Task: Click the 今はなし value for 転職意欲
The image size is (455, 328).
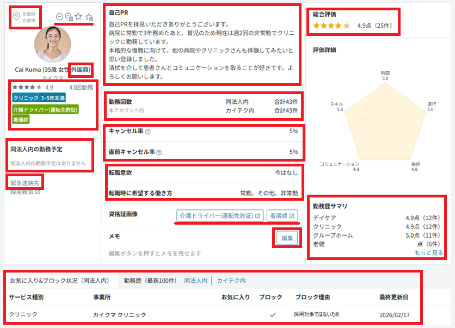Action: pyautogui.click(x=286, y=173)
